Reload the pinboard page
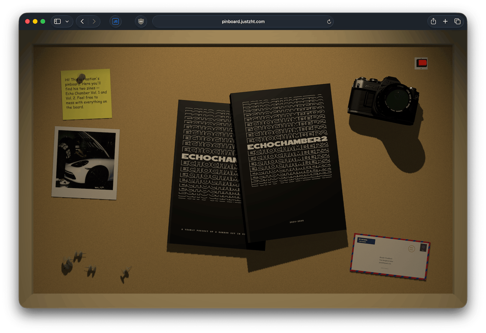486x333 pixels. pos(329,21)
